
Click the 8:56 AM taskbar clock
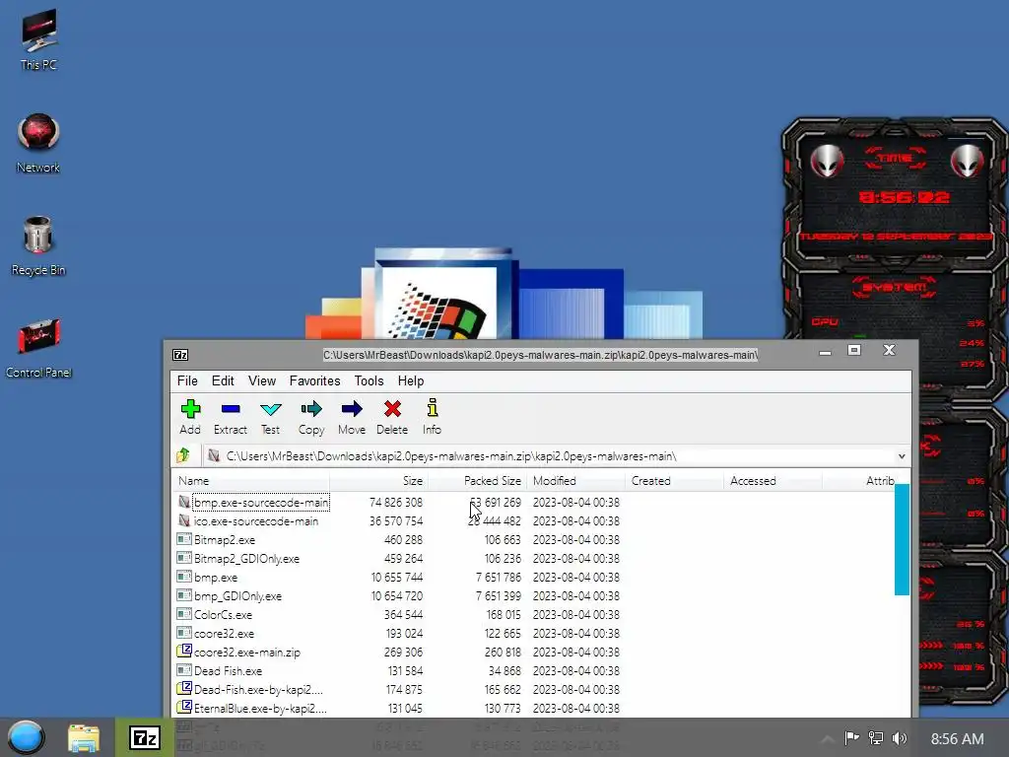tap(957, 738)
